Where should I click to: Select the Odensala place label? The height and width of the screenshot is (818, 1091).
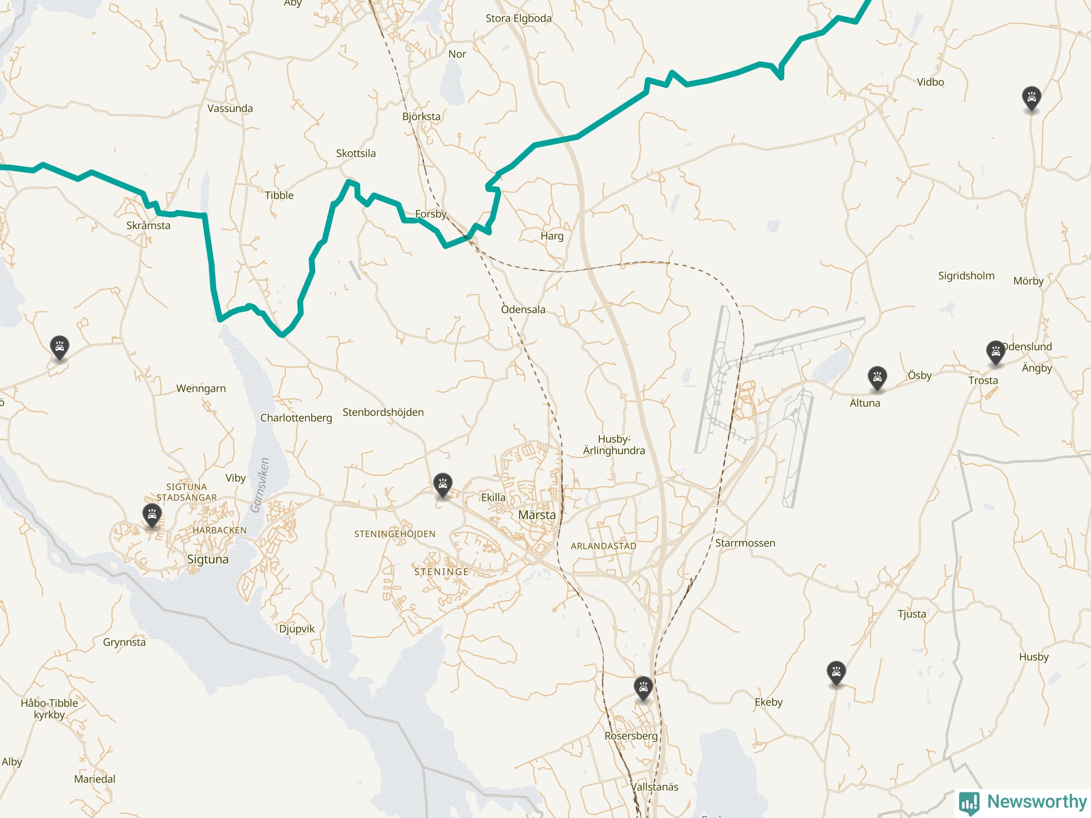pos(523,309)
